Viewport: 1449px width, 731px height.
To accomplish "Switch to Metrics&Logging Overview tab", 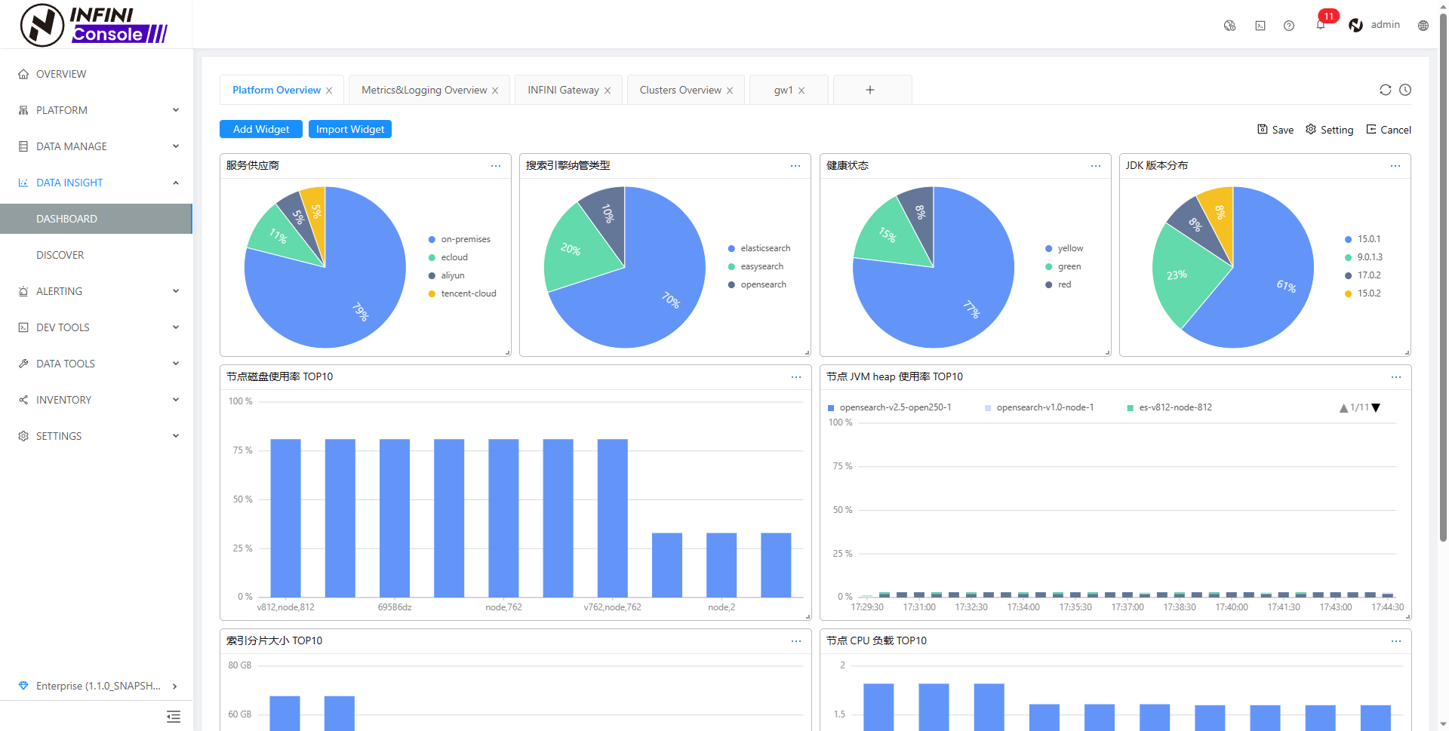I will pyautogui.click(x=424, y=90).
